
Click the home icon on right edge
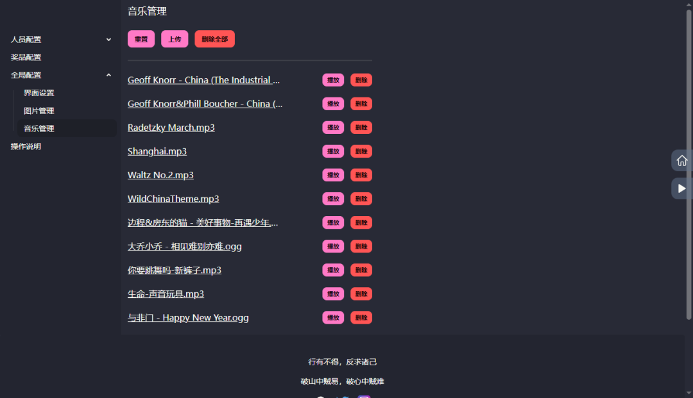681,160
